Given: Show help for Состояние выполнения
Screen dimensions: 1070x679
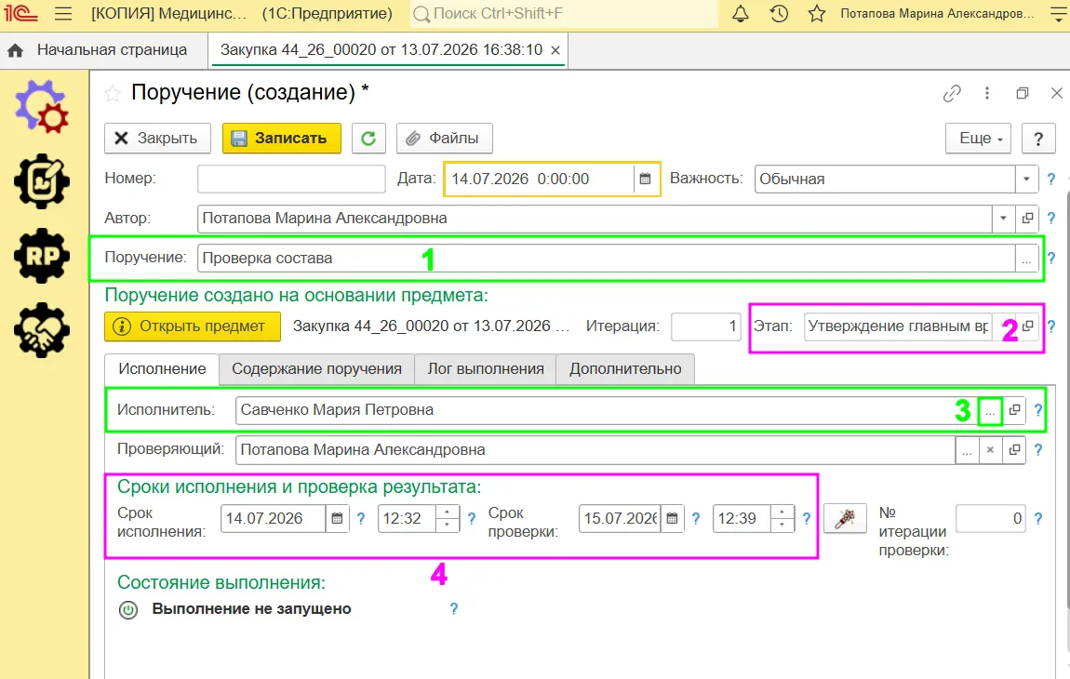Looking at the screenshot, I should pyautogui.click(x=454, y=608).
